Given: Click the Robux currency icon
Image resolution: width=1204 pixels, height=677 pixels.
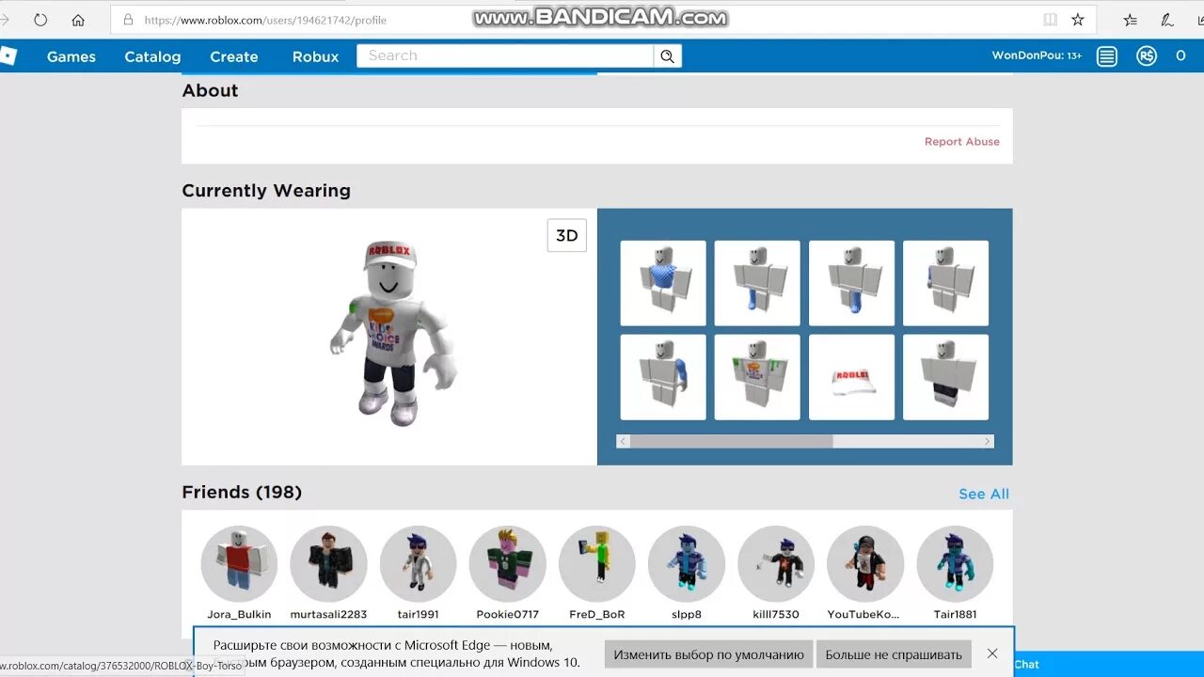Looking at the screenshot, I should pos(1146,56).
